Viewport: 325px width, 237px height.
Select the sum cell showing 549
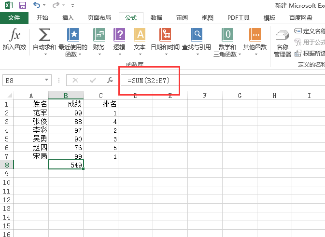66,165
